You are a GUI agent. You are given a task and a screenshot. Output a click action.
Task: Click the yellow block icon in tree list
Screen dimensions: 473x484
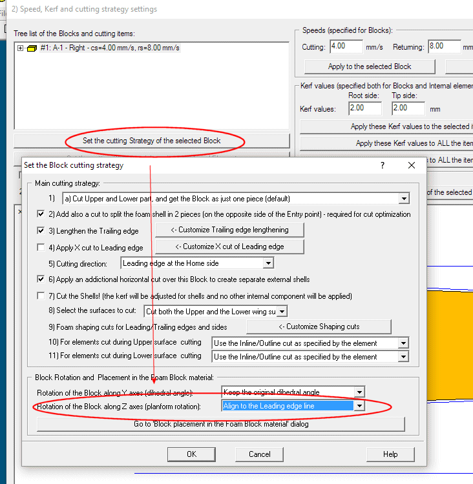(32, 48)
